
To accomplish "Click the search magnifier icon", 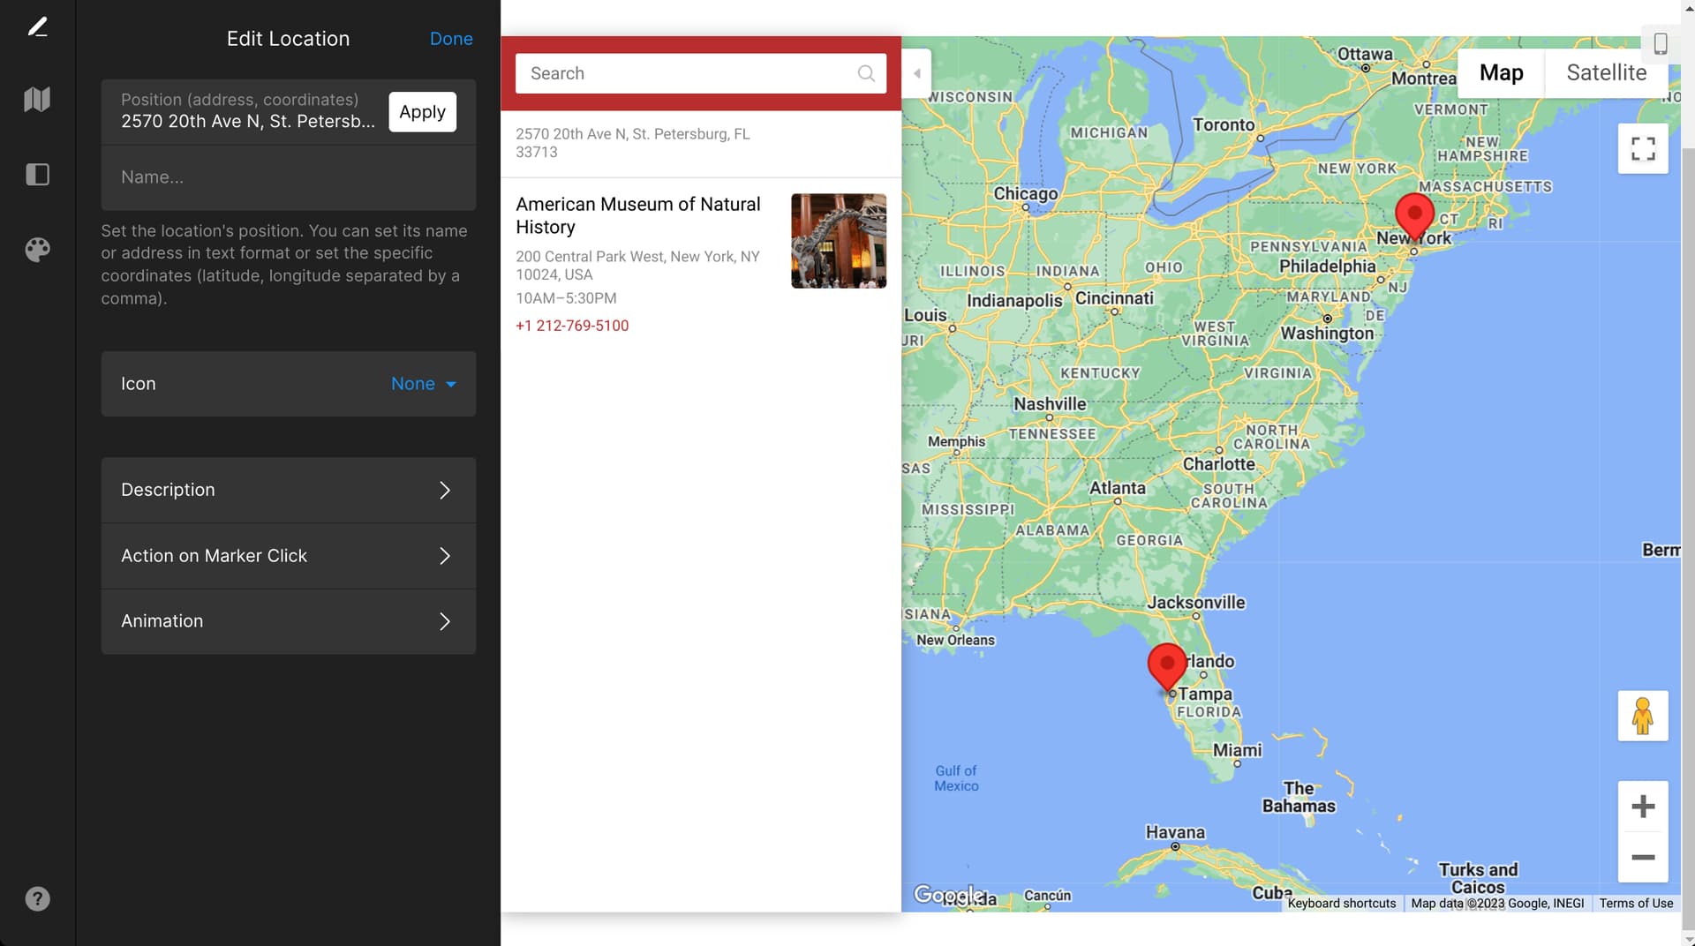I will tap(866, 73).
